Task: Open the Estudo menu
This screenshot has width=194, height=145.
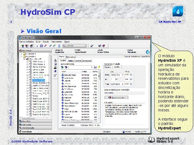Action: [x=46, y=42]
